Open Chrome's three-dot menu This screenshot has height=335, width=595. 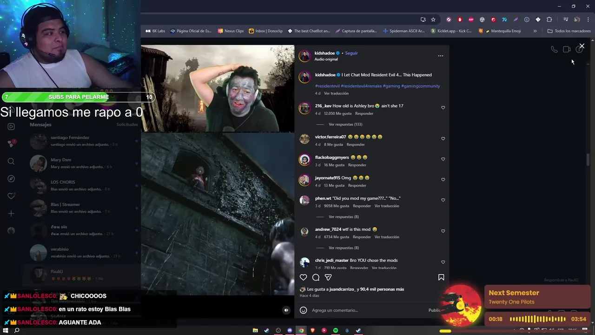(x=588, y=20)
